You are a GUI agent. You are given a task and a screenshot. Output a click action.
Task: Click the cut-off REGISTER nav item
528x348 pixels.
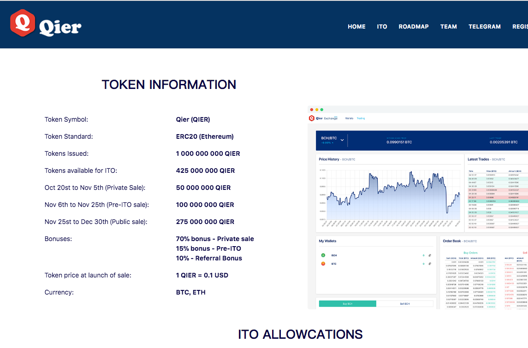coord(520,27)
